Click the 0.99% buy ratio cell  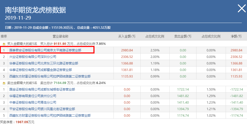pos(155,76)
